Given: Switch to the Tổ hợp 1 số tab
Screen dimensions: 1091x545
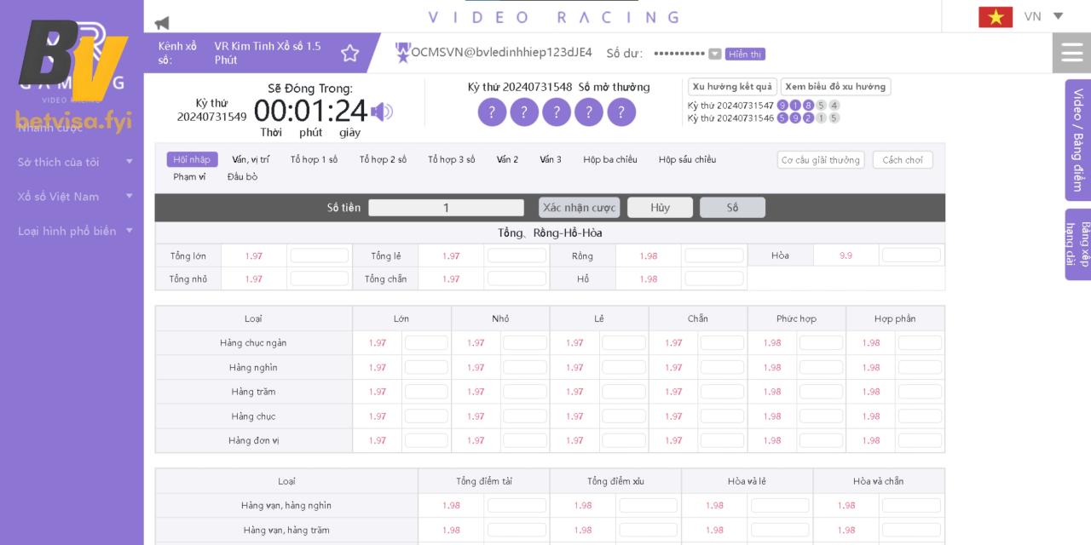Looking at the screenshot, I should tap(314, 159).
